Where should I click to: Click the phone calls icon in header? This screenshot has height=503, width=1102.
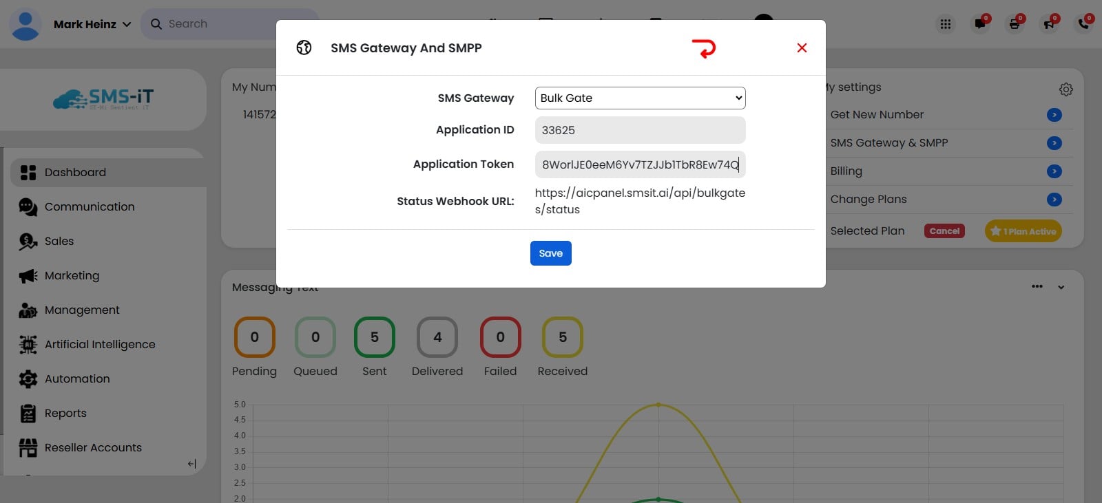[1083, 24]
